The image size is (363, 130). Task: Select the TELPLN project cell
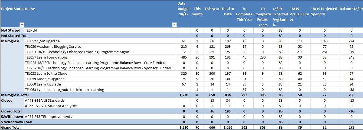[31, 30]
